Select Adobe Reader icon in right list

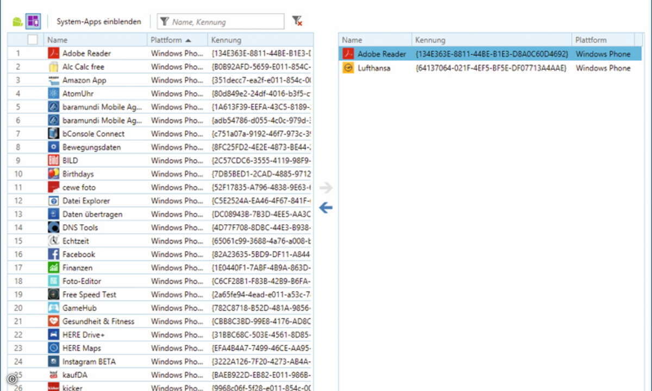tap(348, 54)
